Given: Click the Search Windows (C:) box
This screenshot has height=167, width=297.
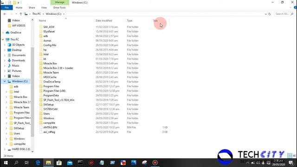Looking at the screenshot, I should point(284,14).
